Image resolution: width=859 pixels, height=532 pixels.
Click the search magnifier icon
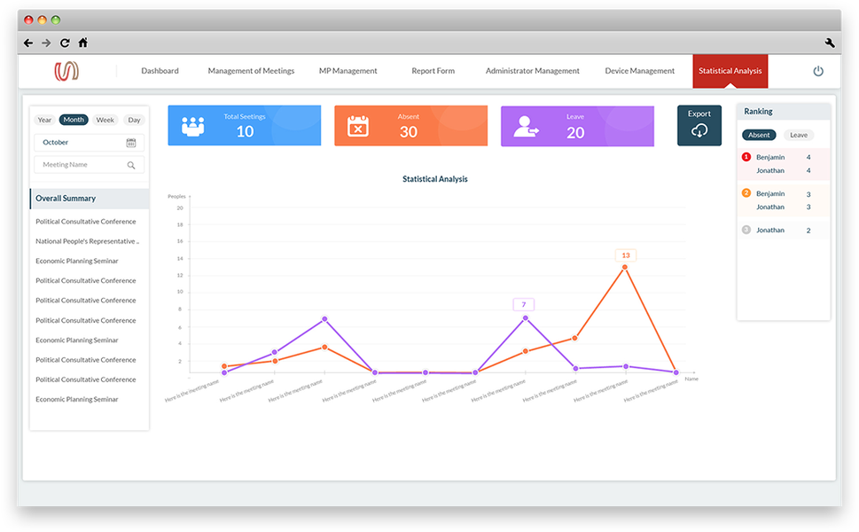[x=131, y=165]
